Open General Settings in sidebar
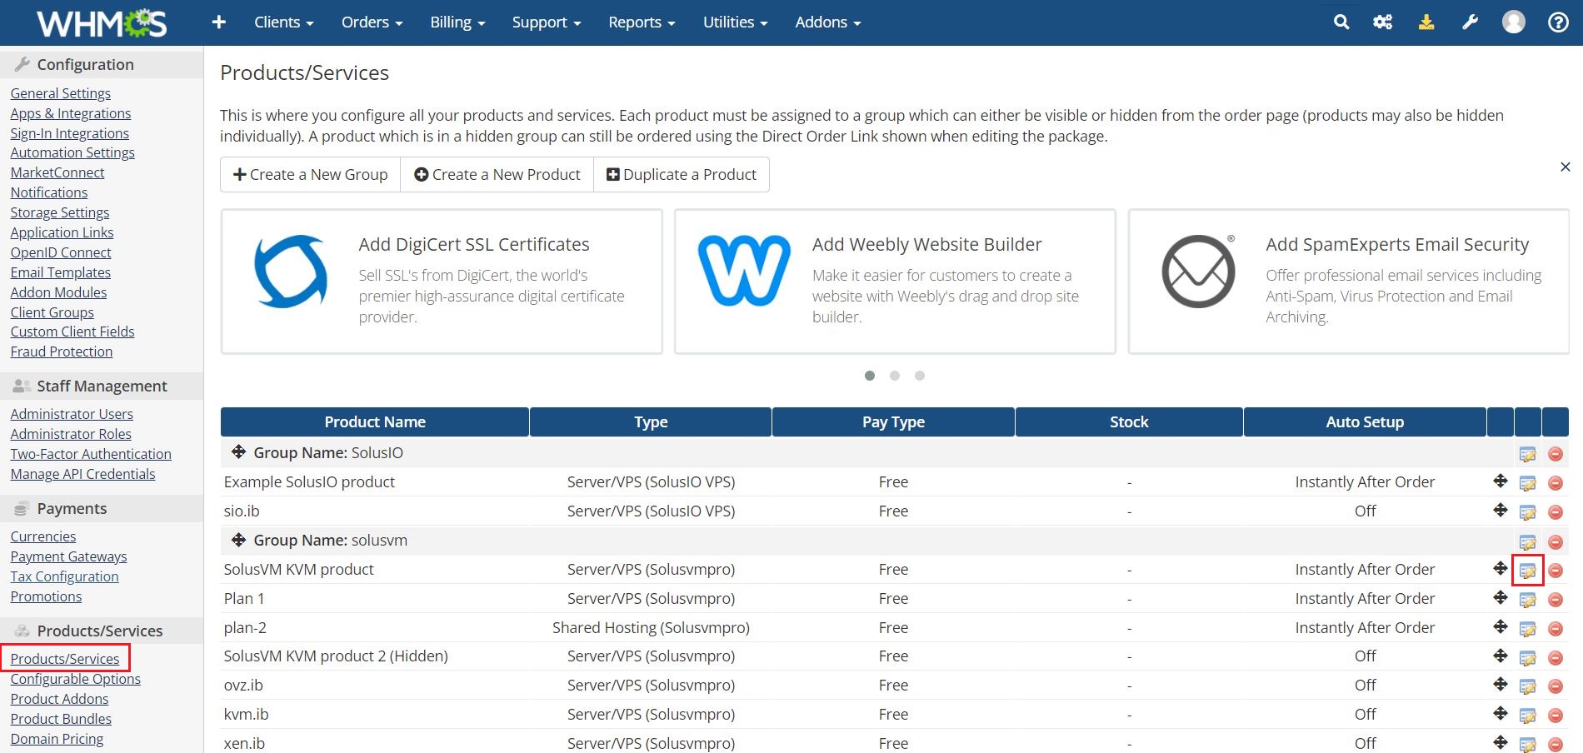 pyautogui.click(x=61, y=93)
